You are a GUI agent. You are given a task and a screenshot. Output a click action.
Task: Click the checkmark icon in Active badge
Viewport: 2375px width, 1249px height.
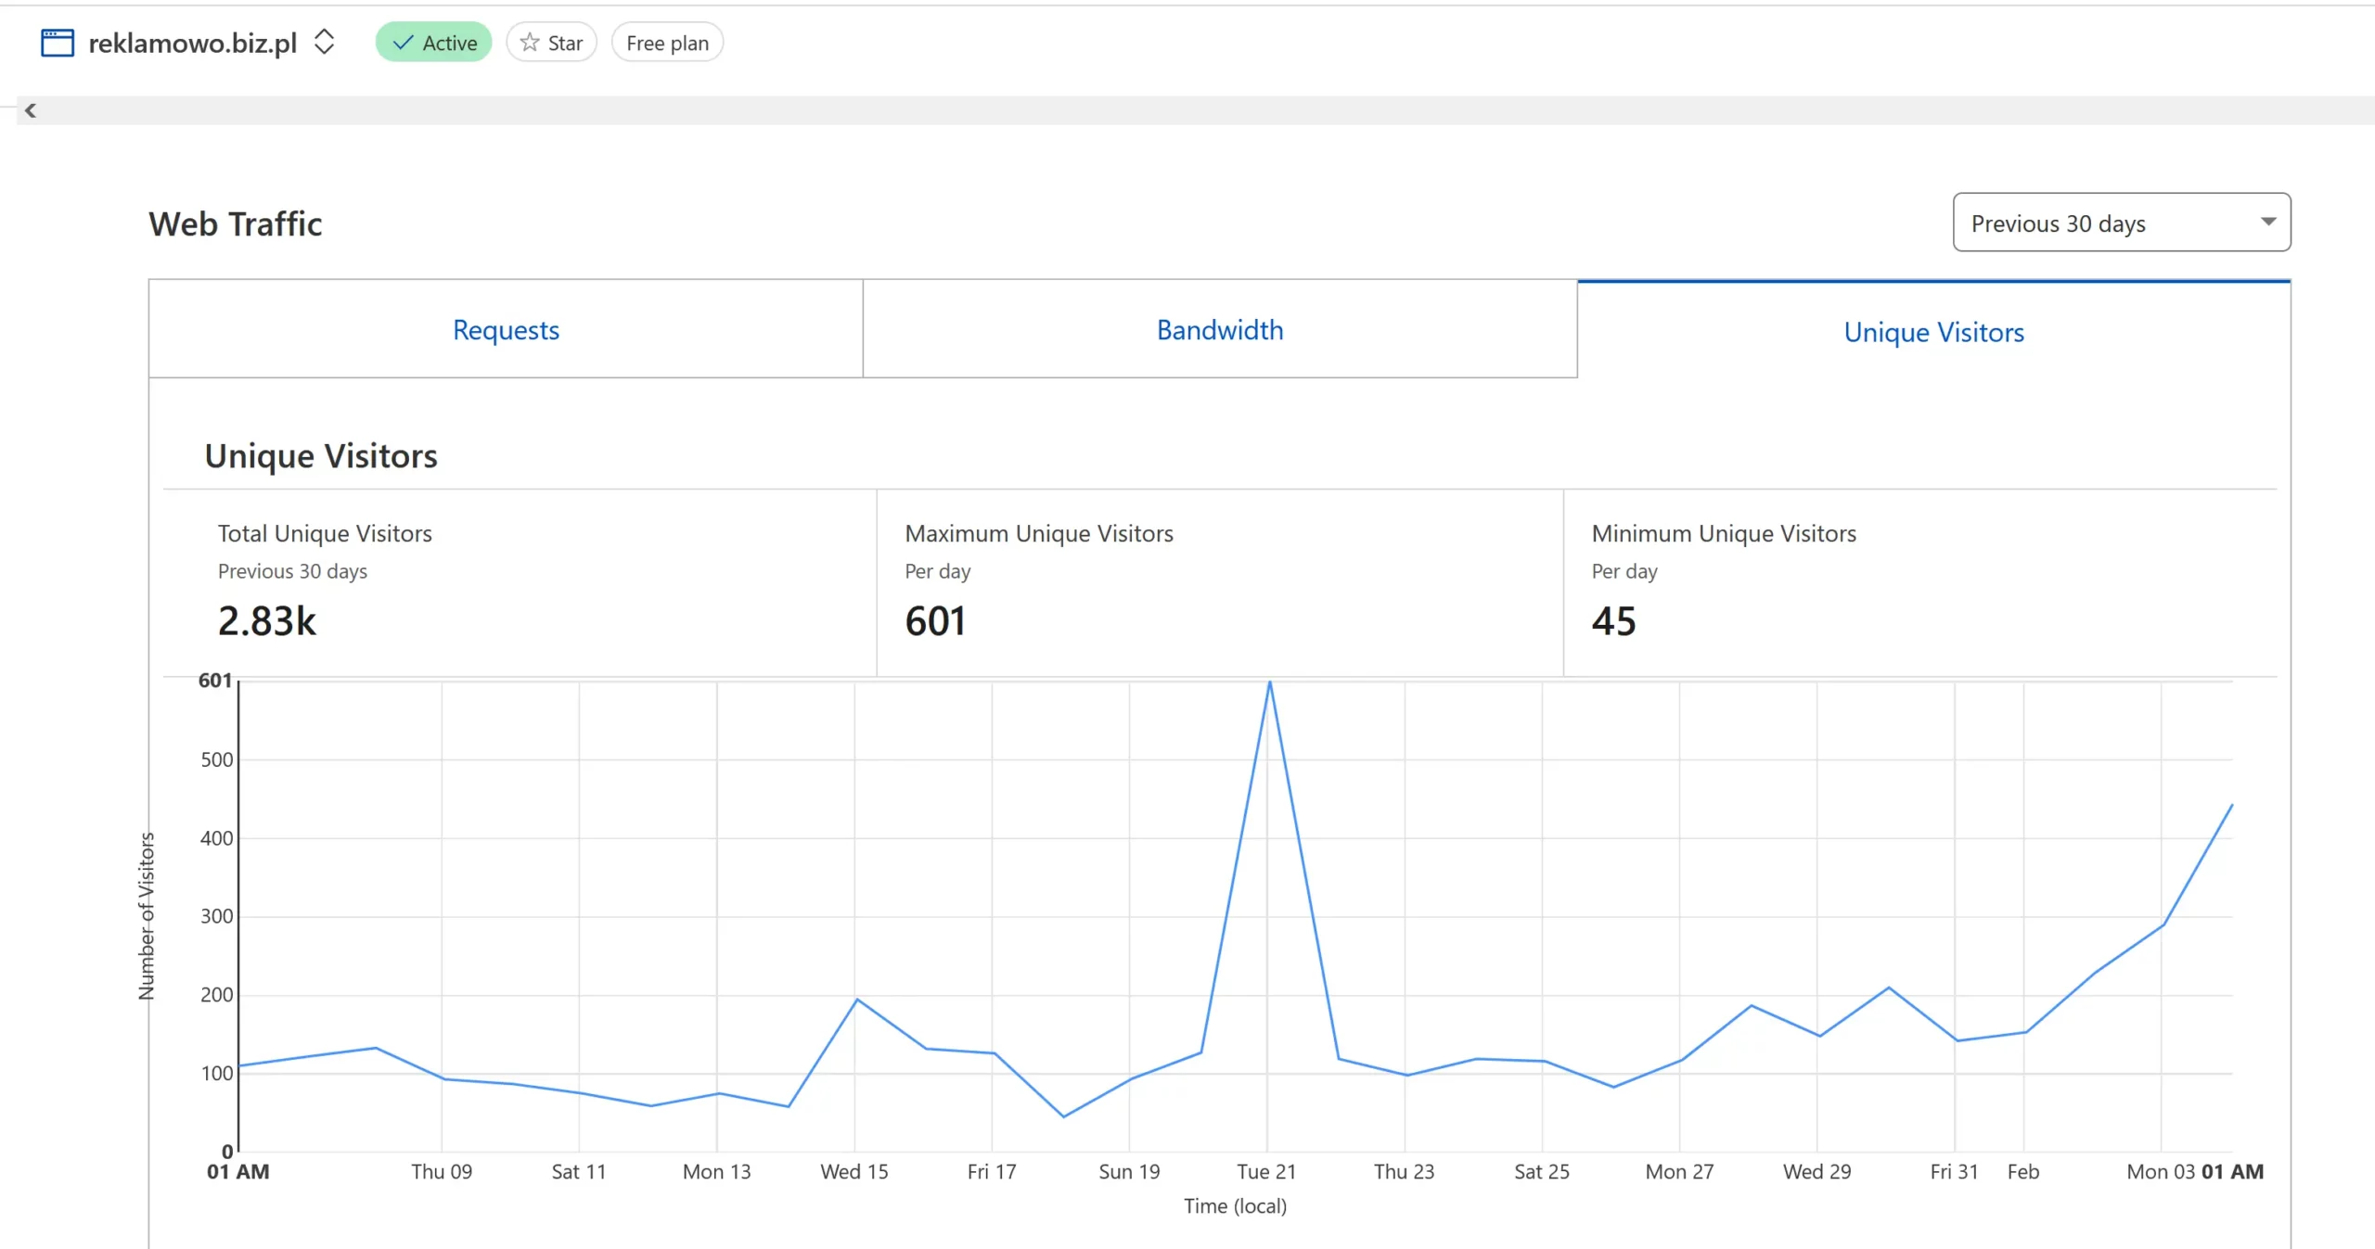pyautogui.click(x=403, y=43)
